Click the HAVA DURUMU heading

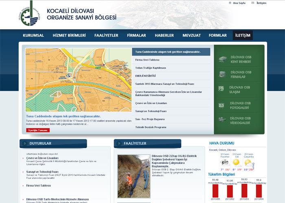[222, 143]
